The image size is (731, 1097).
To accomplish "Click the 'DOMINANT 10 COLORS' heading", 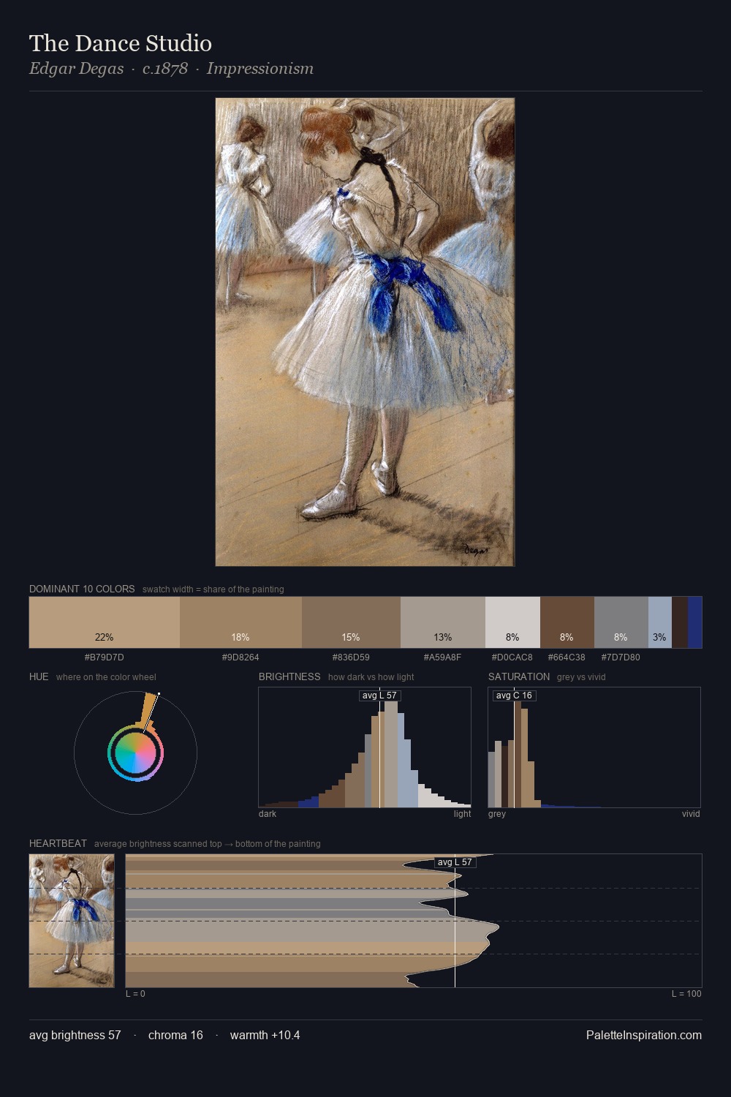I will click(x=82, y=589).
